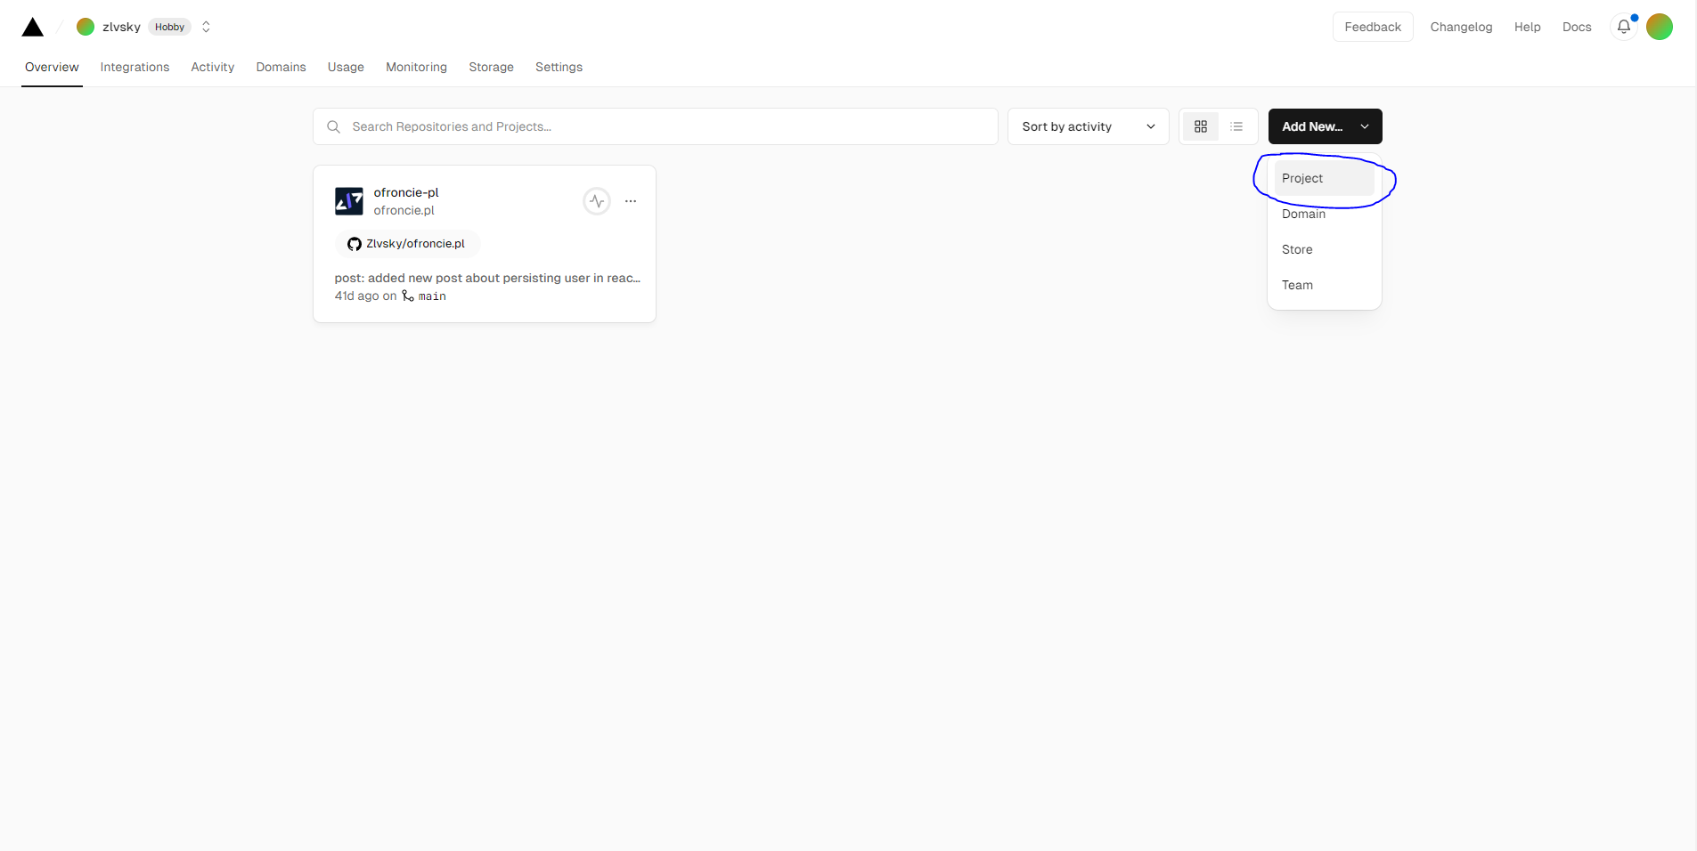The width and height of the screenshot is (1697, 851).
Task: Switch to the Overview tab
Action: click(52, 67)
